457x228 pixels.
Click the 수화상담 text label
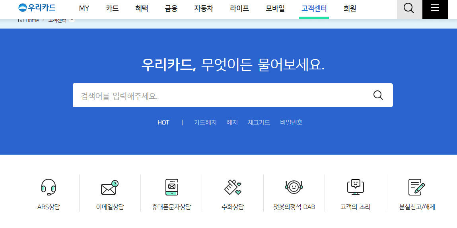233,207
